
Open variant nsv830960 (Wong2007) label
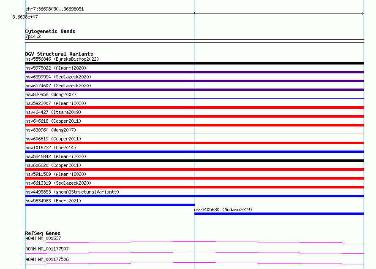[x=51, y=130]
